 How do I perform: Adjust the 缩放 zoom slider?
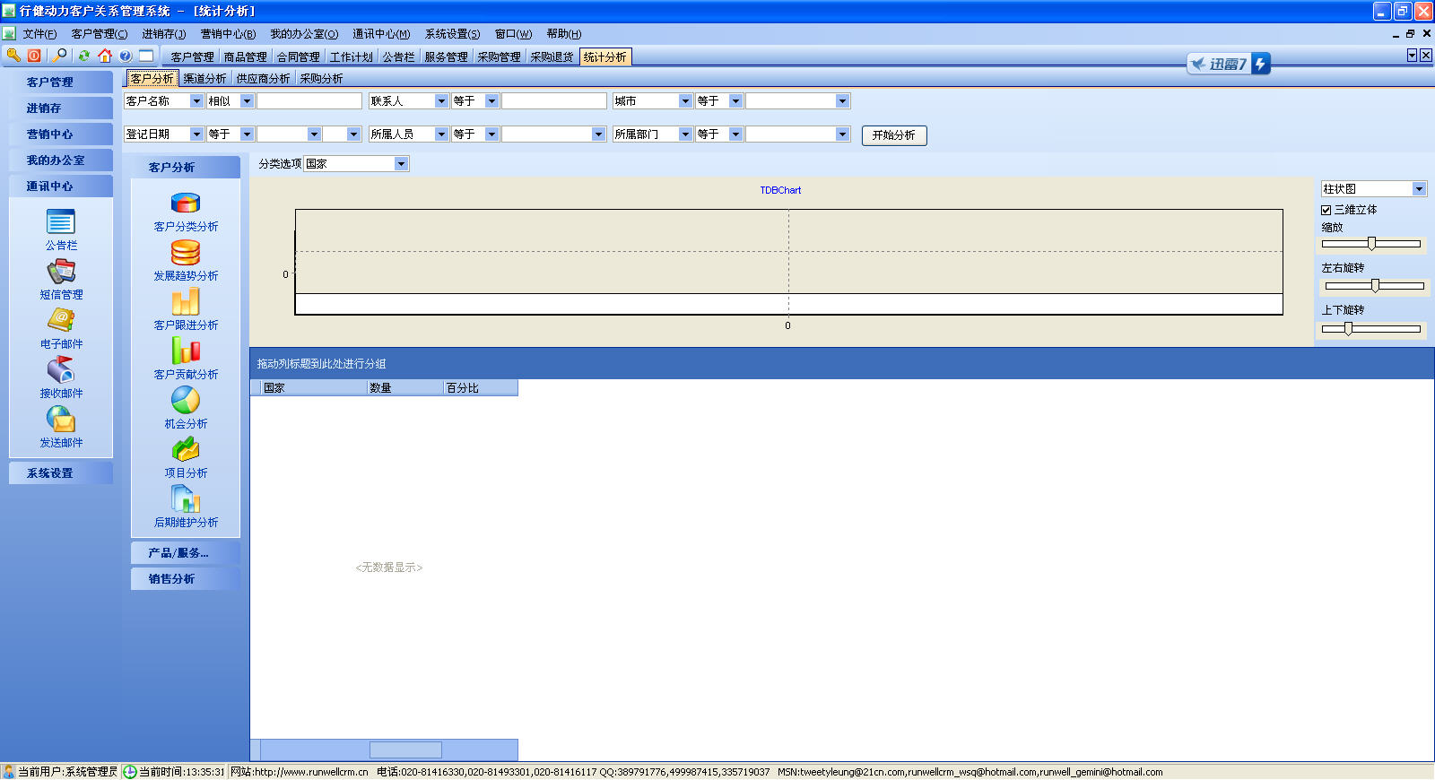point(1371,244)
